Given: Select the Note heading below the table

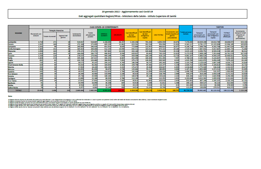Looking at the screenshot, I should point(10,96).
